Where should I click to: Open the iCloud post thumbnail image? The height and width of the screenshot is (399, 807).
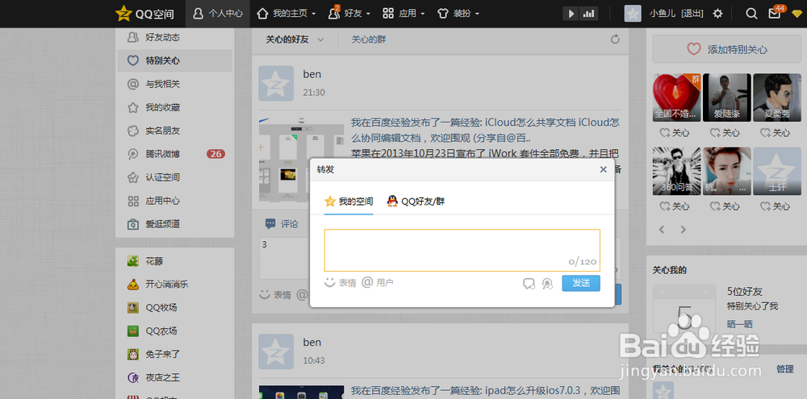click(x=302, y=160)
